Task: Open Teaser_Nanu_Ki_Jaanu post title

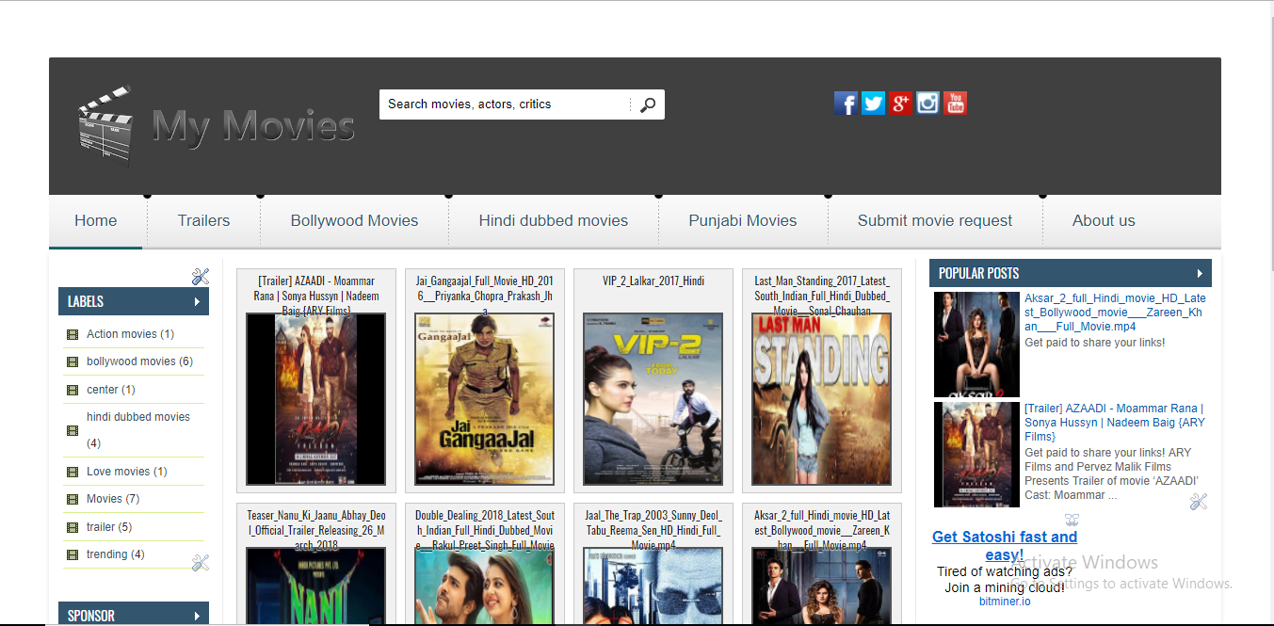Action: [x=315, y=530]
